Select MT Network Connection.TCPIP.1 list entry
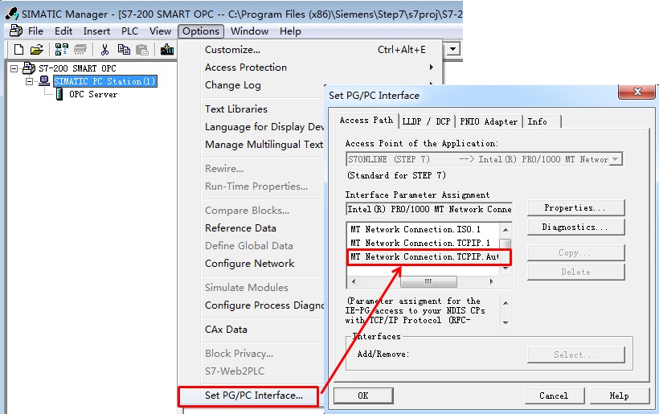This screenshot has height=414, width=659. [424, 243]
